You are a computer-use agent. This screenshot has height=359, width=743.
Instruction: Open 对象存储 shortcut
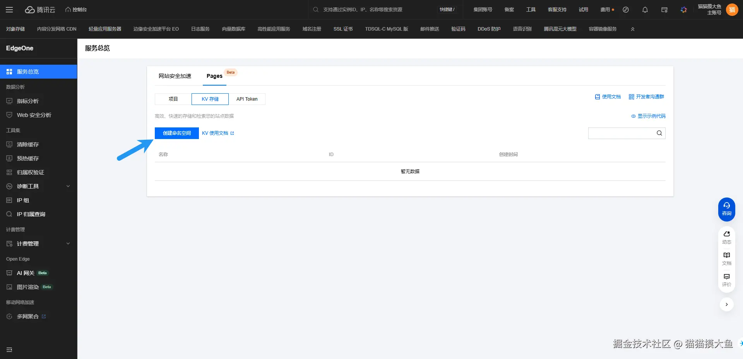click(15, 29)
